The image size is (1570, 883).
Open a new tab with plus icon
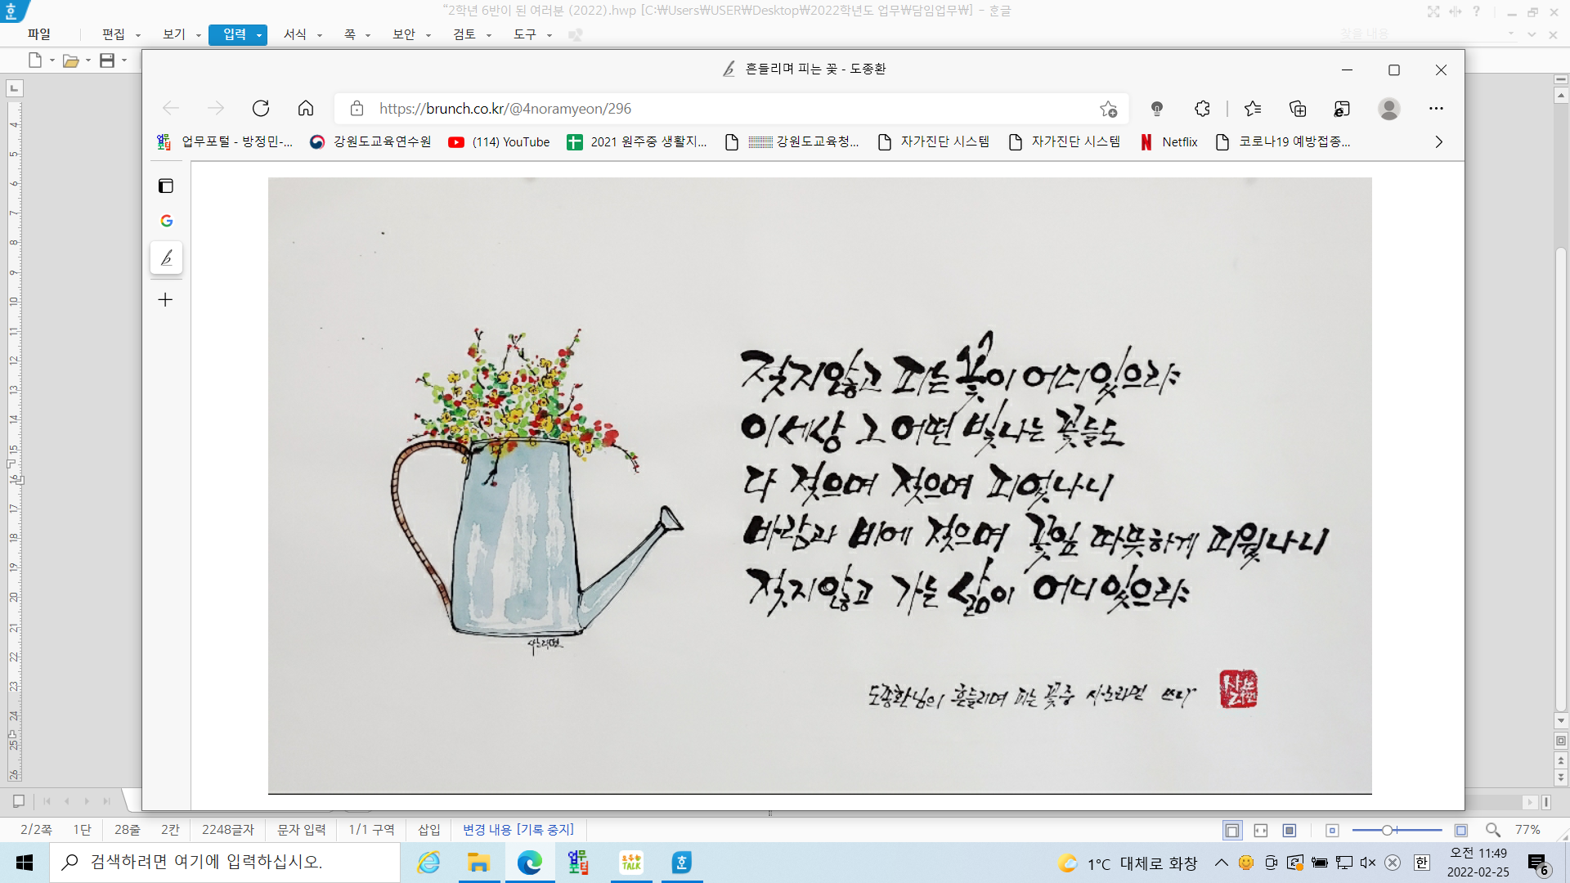click(x=165, y=299)
